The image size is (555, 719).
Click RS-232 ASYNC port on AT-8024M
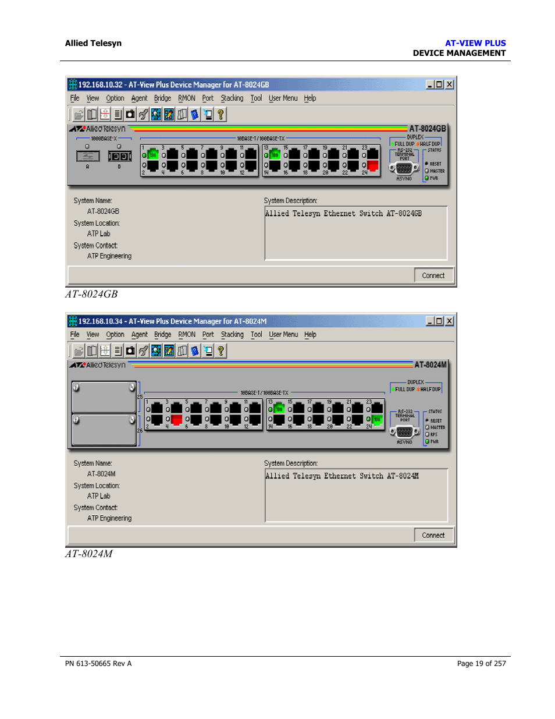tap(404, 431)
